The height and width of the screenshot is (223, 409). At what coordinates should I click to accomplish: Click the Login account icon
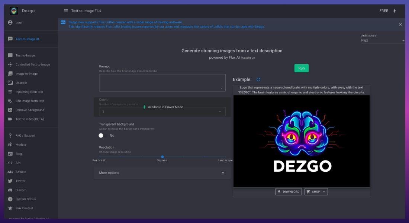(10, 22)
